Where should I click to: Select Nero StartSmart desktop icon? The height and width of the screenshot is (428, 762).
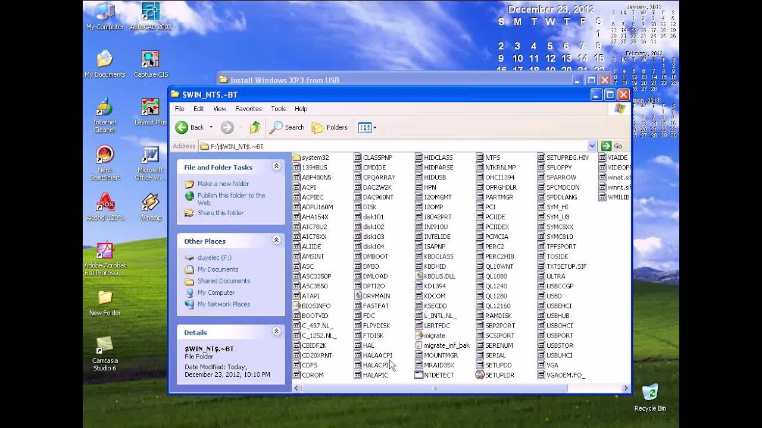click(105, 163)
